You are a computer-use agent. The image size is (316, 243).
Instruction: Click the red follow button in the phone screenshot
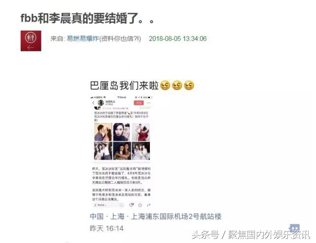pyautogui.click(x=139, y=103)
